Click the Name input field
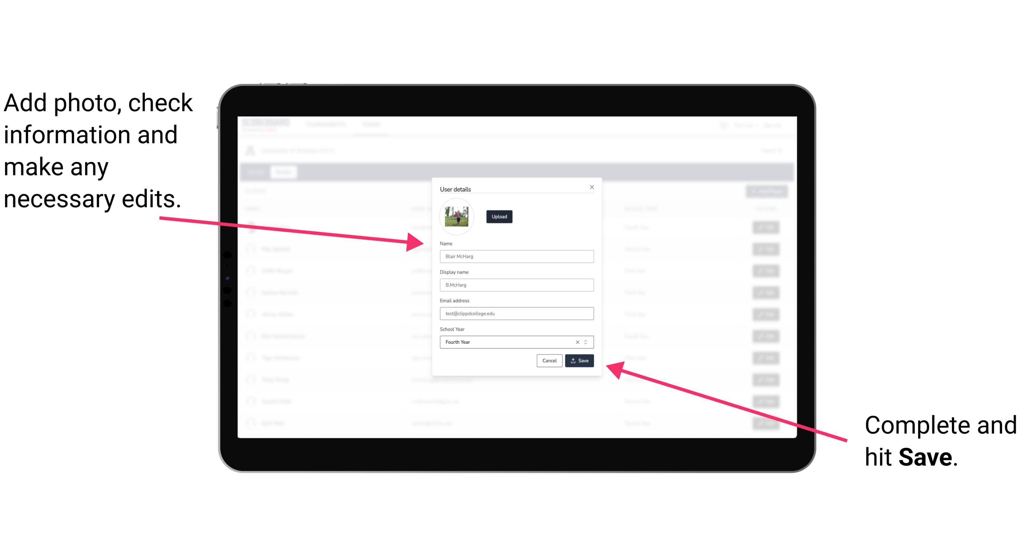The width and height of the screenshot is (1033, 556). [x=517, y=256]
